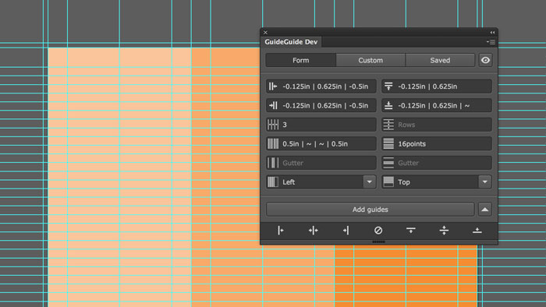Add a guide to the bottom edge
The width and height of the screenshot is (546, 307).
[477, 230]
